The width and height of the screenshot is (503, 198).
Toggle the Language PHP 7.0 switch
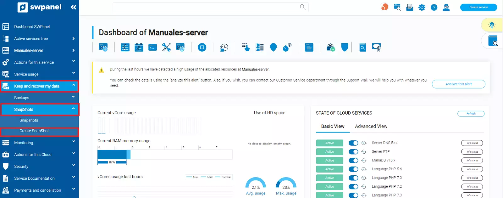[x=353, y=178]
